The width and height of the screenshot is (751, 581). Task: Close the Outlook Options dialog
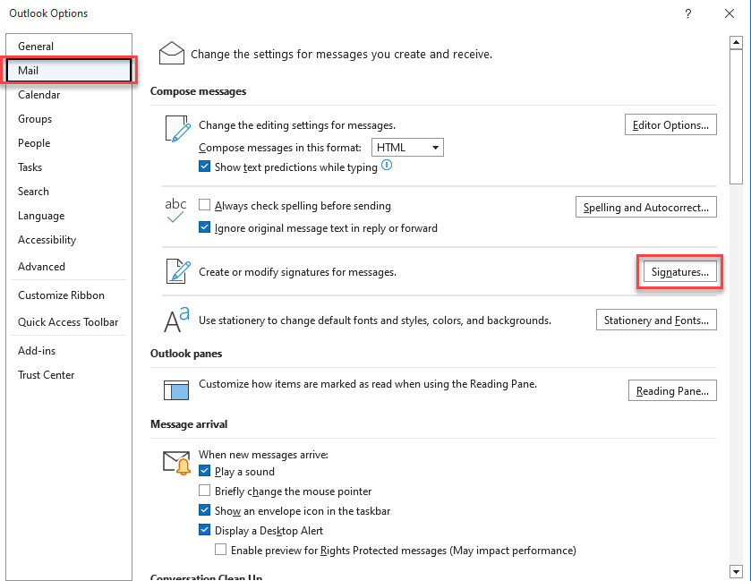coord(729,13)
